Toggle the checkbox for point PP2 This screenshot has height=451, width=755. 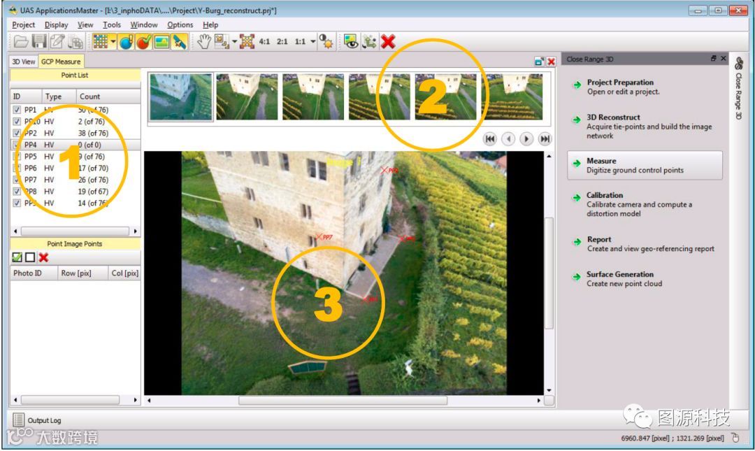(x=17, y=133)
